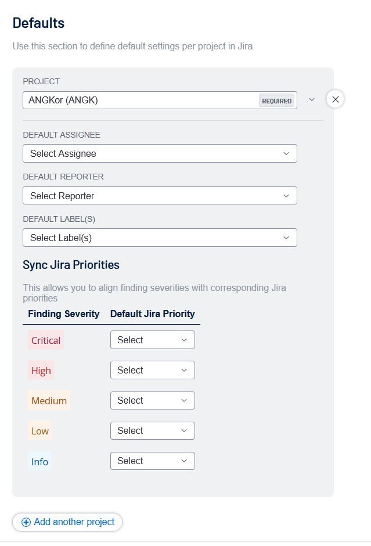
Task: Click the Critical severity badge
Action: tap(46, 340)
